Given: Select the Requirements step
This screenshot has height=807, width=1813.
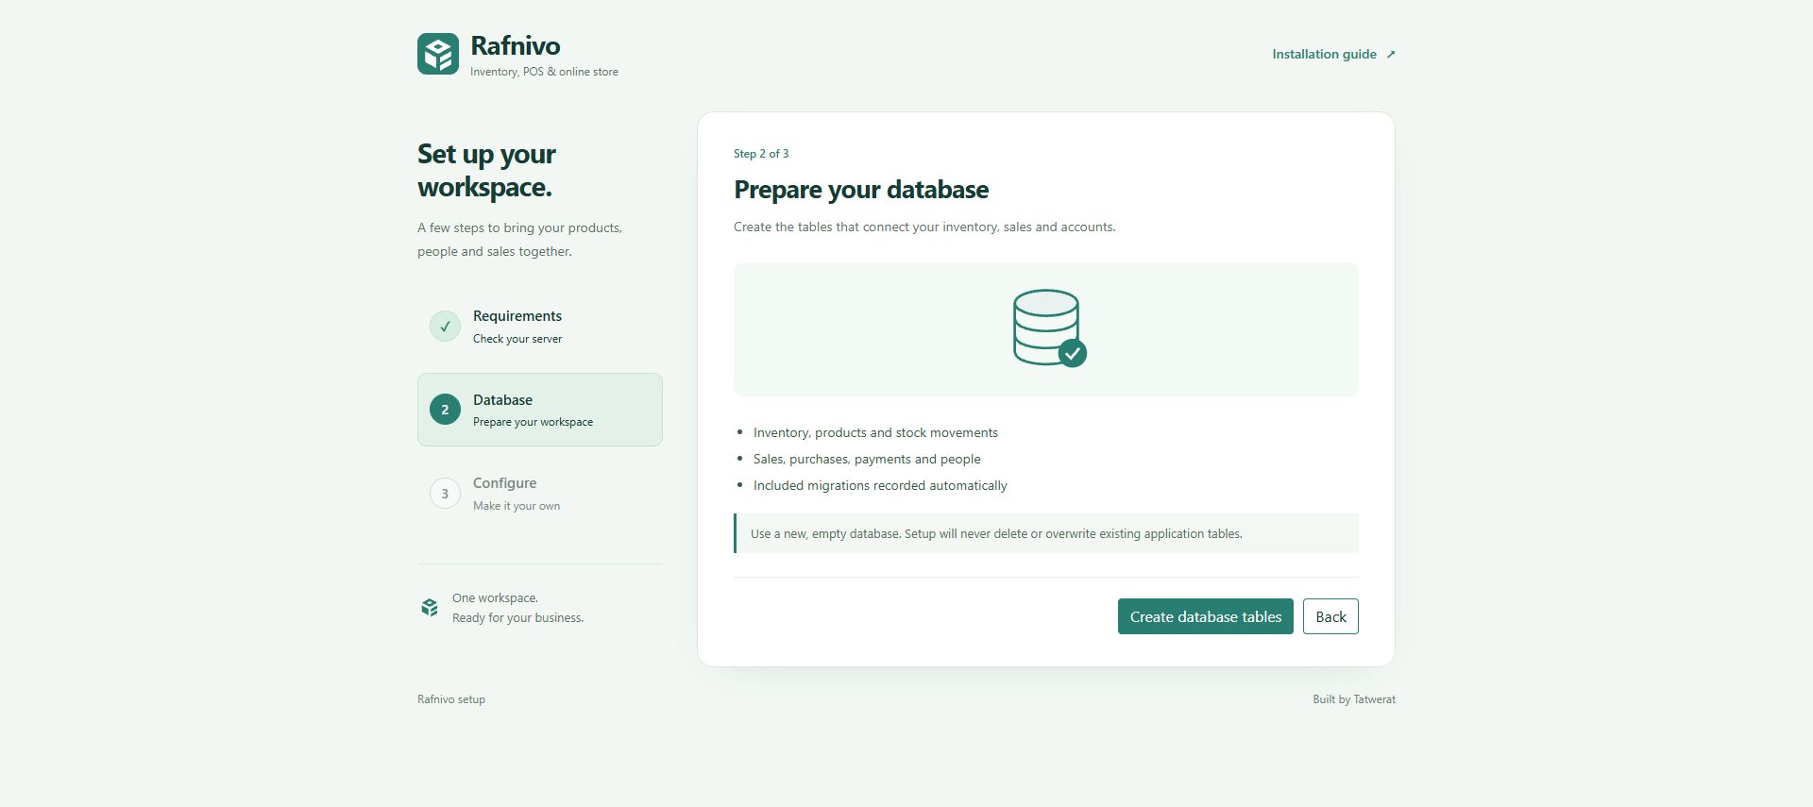Looking at the screenshot, I should click(x=540, y=327).
